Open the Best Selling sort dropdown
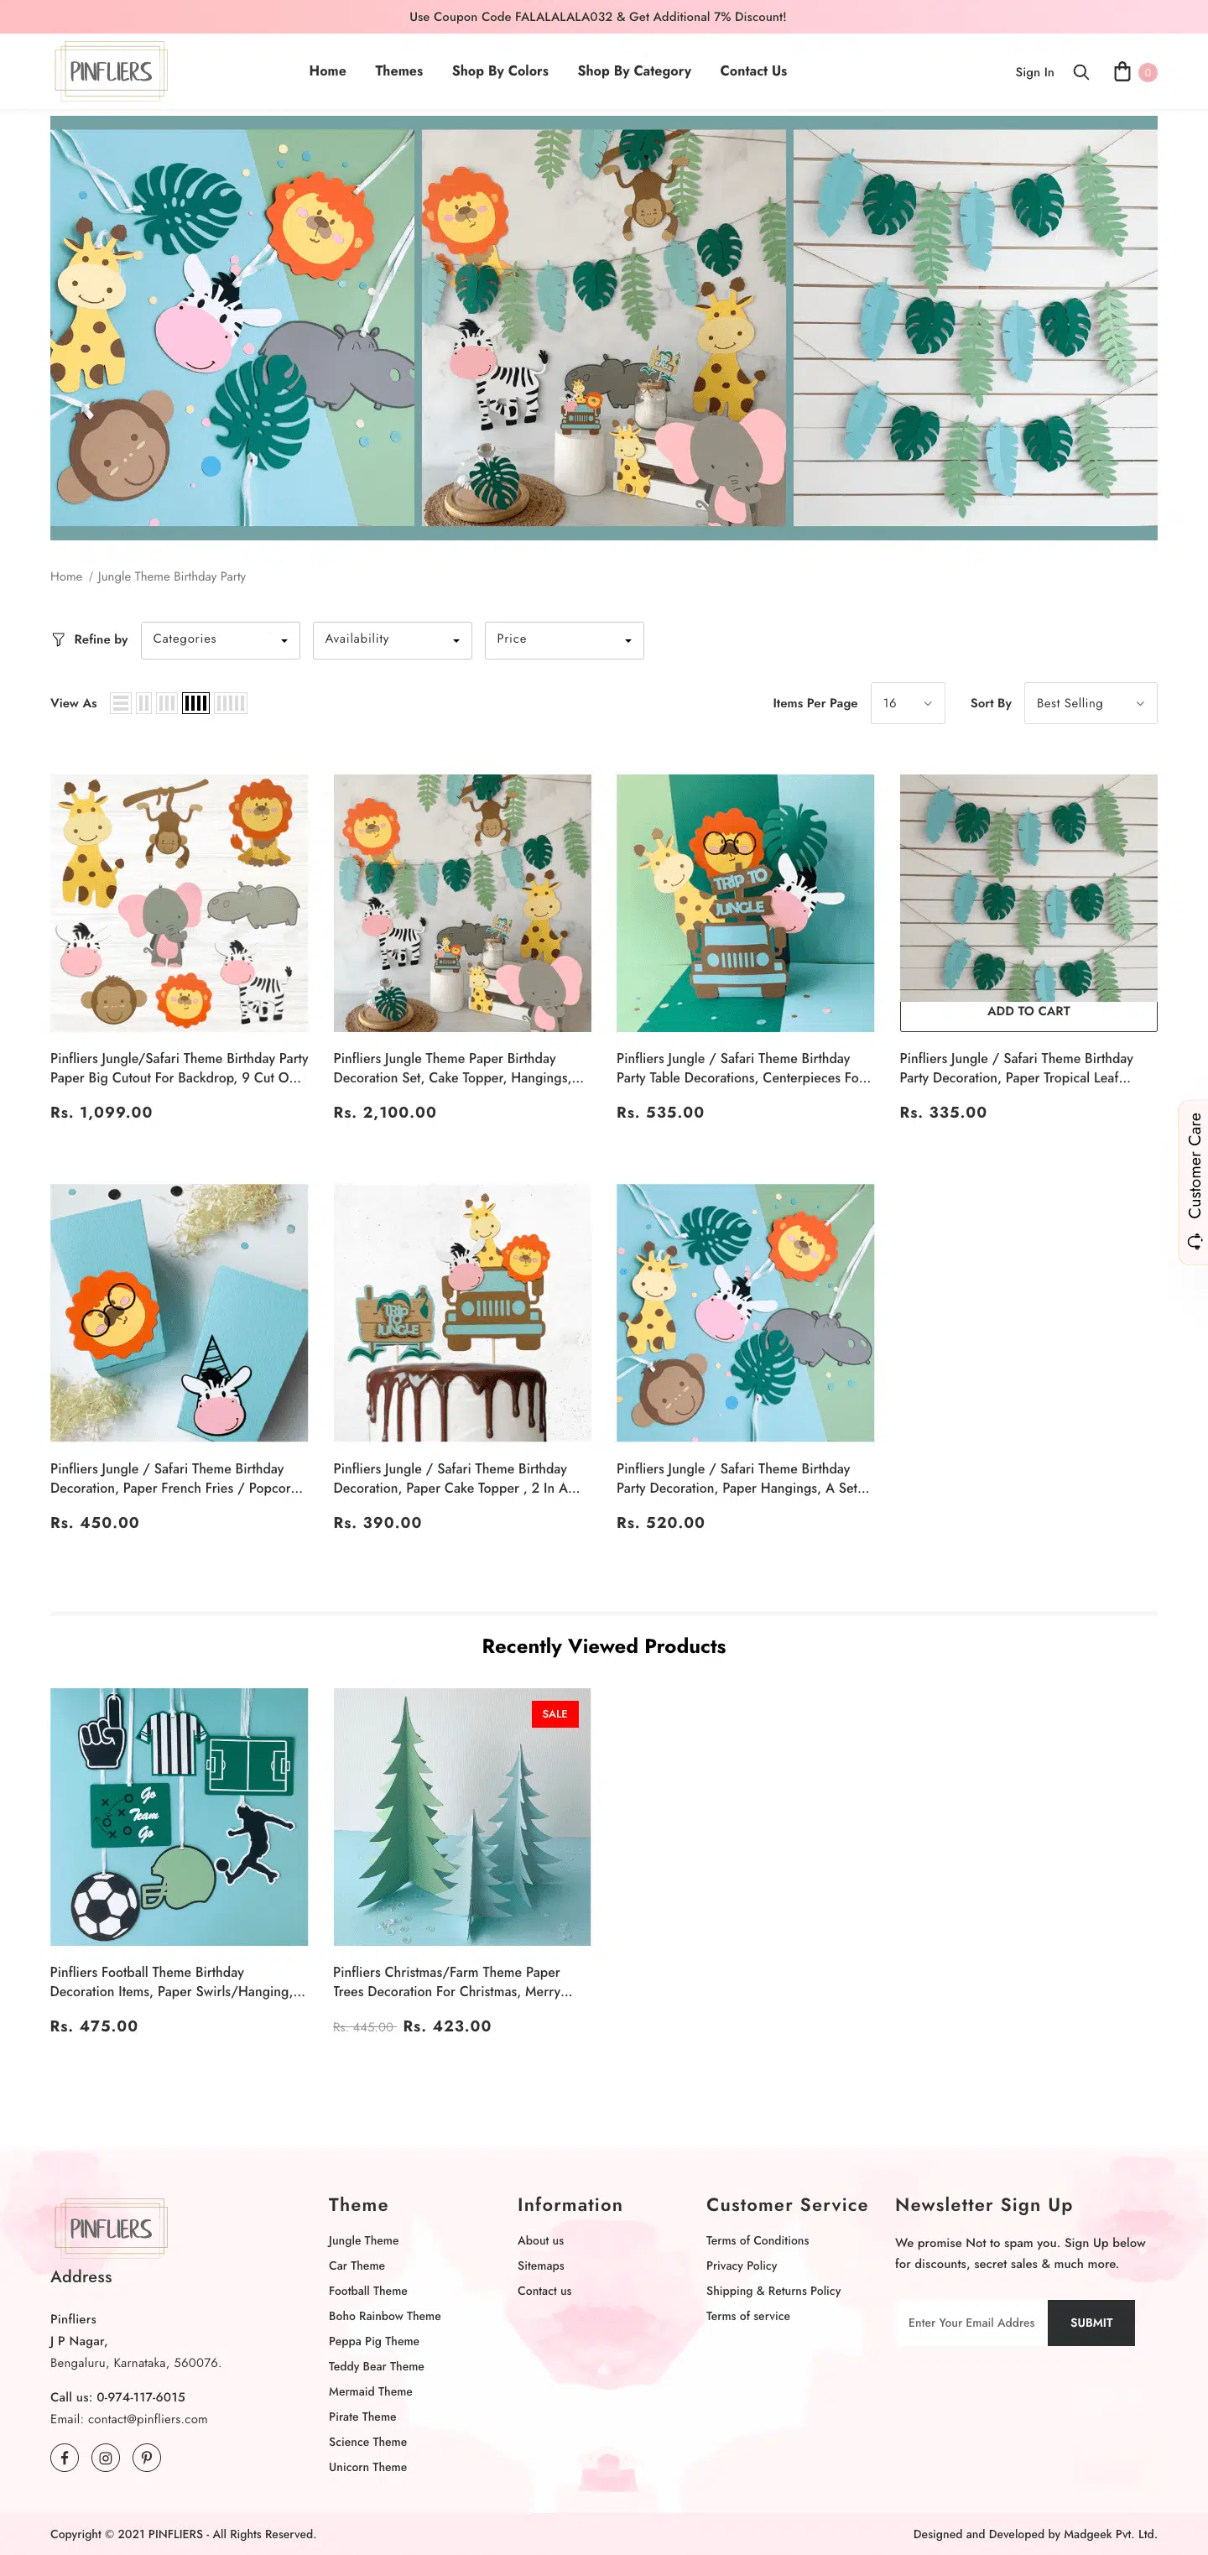 [1090, 703]
